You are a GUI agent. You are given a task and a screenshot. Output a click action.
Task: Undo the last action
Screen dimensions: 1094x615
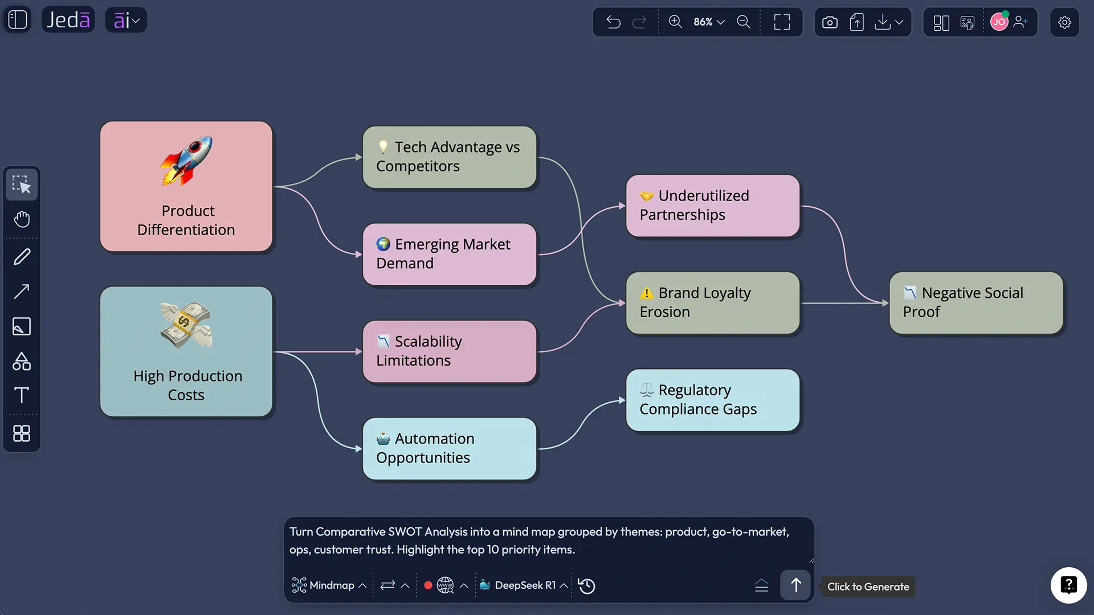click(613, 22)
